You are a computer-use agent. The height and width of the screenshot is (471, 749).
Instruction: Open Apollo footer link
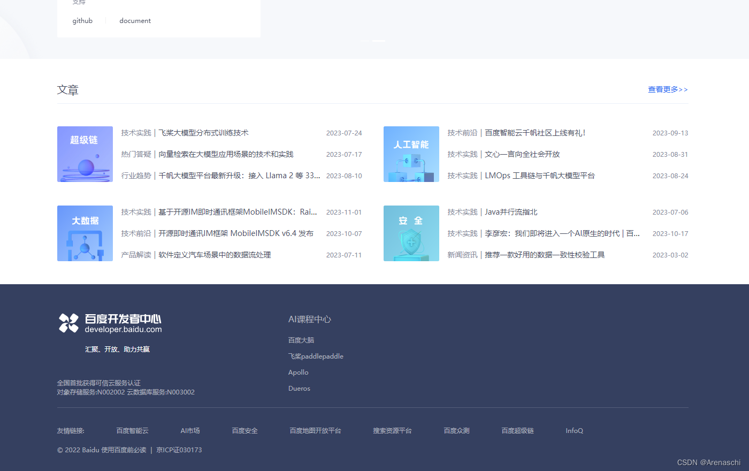(298, 372)
